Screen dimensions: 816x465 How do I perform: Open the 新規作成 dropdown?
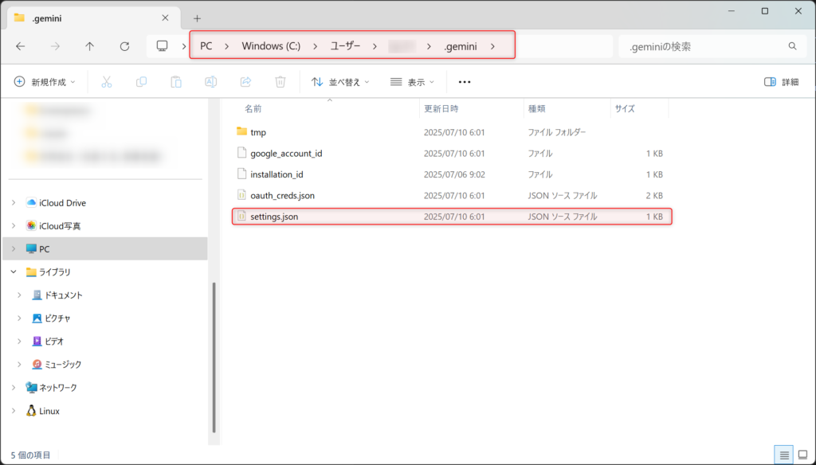point(41,81)
